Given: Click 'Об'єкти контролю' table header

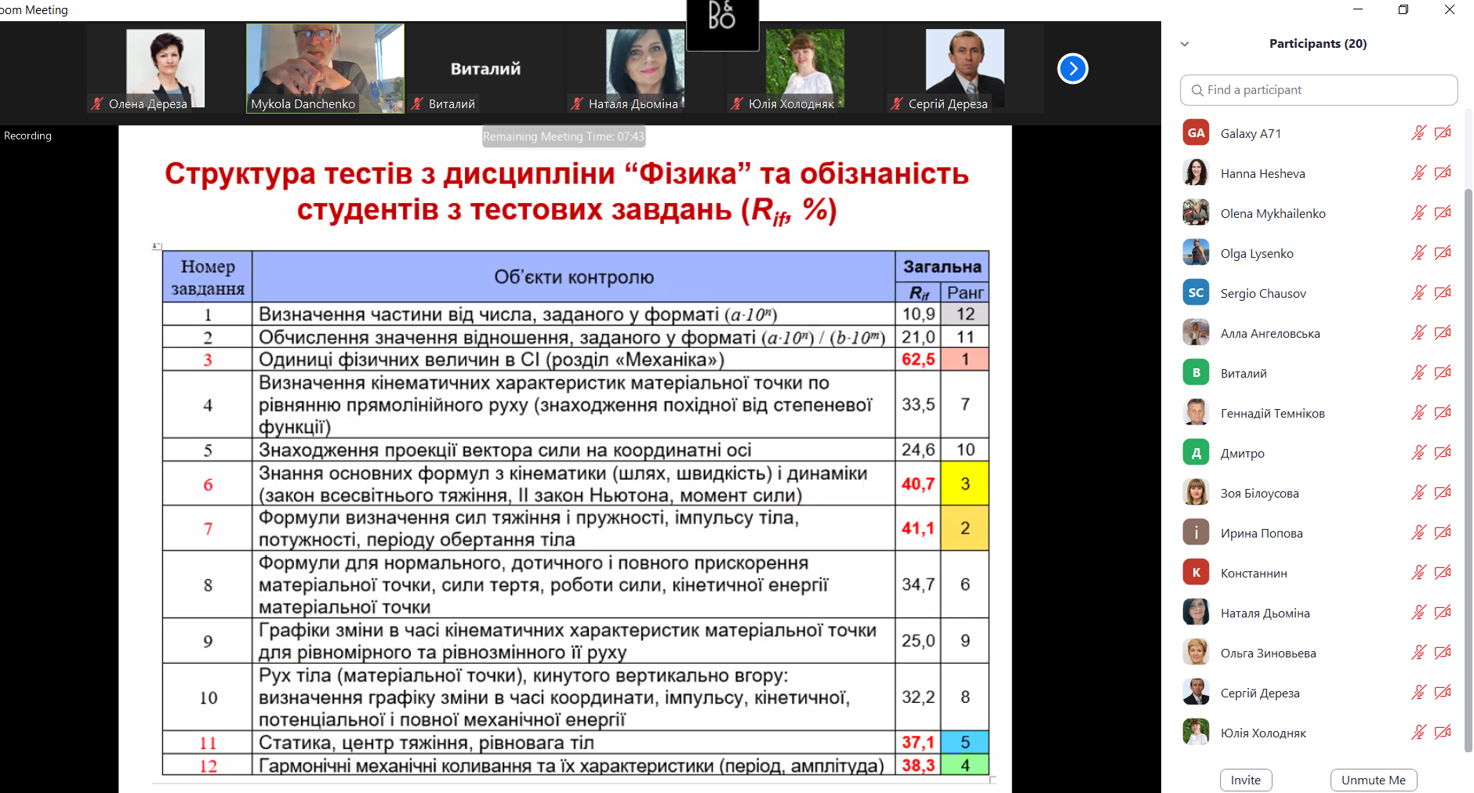Looking at the screenshot, I should [x=574, y=277].
